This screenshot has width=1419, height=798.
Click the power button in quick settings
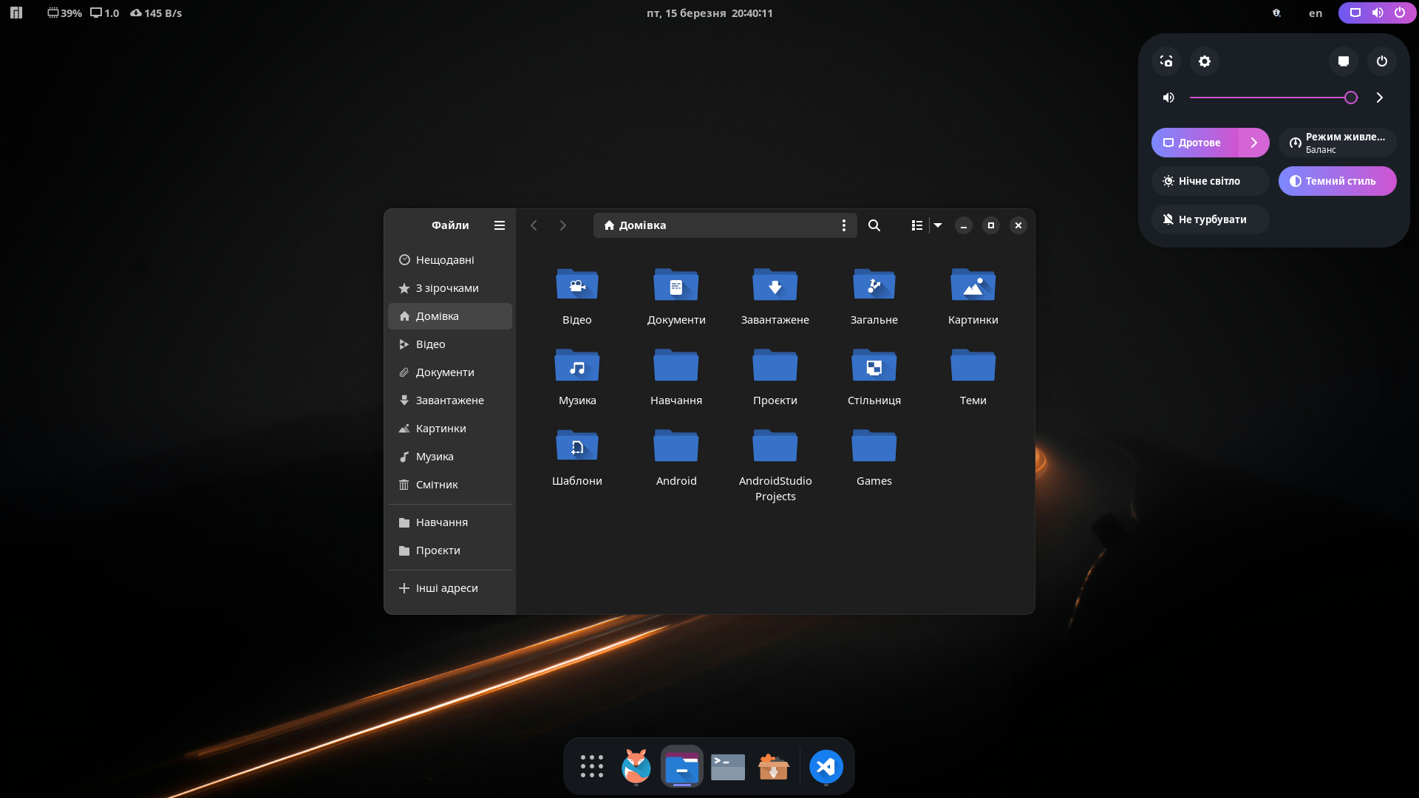pos(1381,61)
